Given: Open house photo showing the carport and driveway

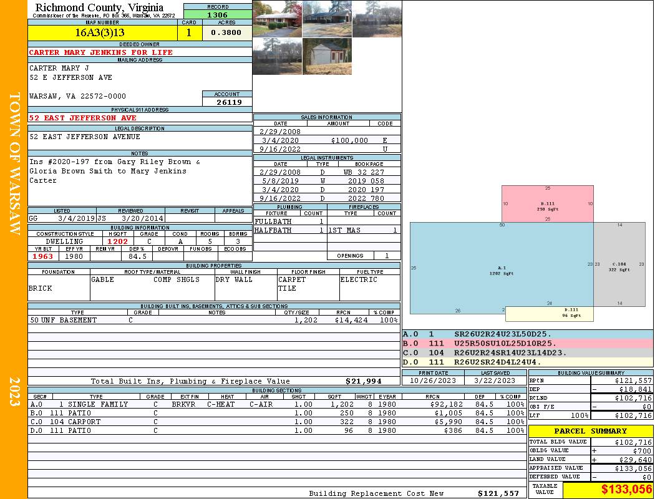Looking at the screenshot, I should 327,19.
